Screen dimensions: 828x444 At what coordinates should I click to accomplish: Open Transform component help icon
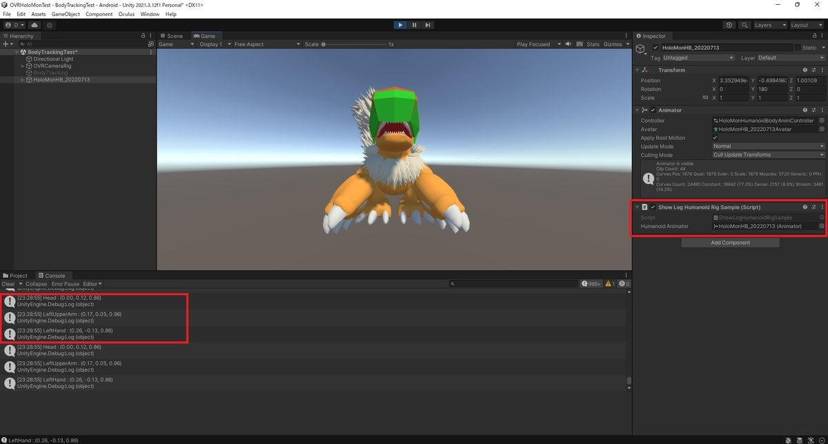tap(805, 70)
